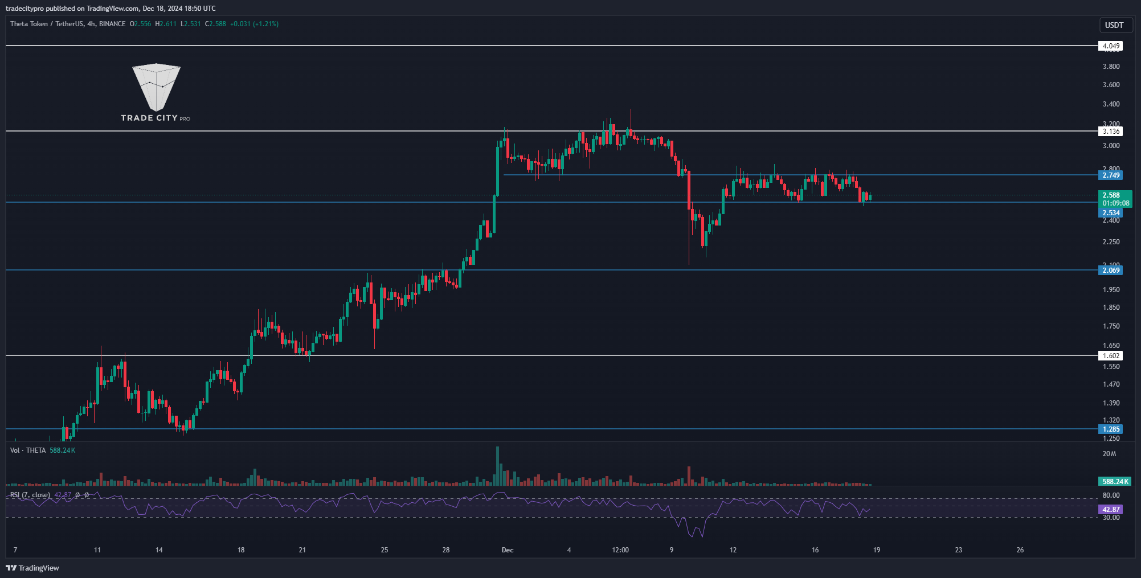Click the 3.800 tick on price axis

click(x=1111, y=67)
